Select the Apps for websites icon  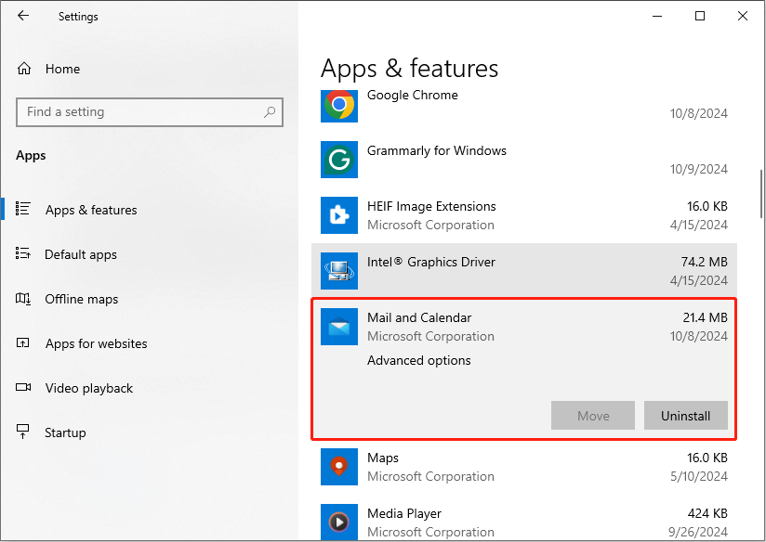(23, 343)
